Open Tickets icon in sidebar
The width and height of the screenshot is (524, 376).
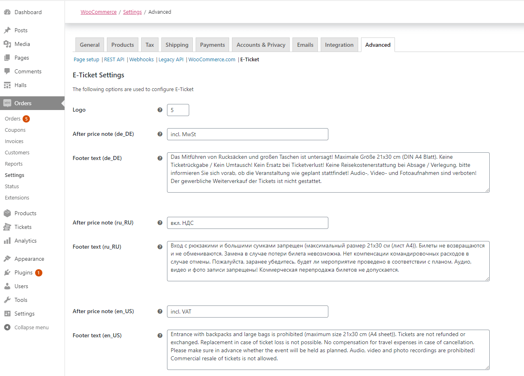click(x=7, y=227)
